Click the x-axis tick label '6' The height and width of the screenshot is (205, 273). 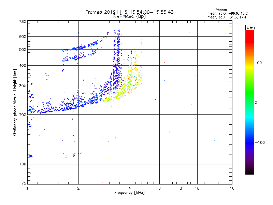[159, 188]
